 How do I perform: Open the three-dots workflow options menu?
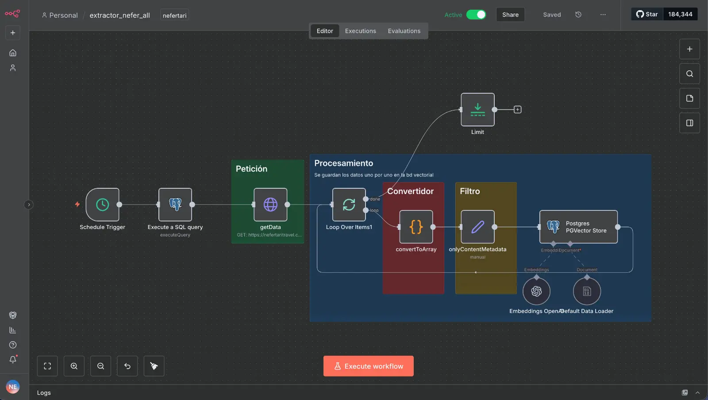(603, 15)
